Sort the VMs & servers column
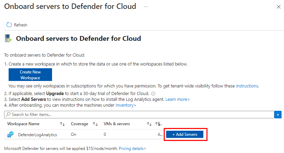The width and height of the screenshot is (284, 153). (x=149, y=124)
